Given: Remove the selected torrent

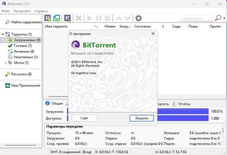Looking at the screenshot, I should 79,18.
